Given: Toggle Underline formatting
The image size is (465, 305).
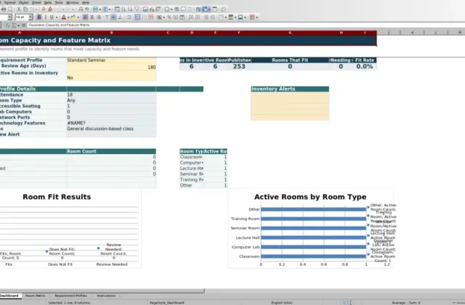Looking at the screenshot, I should (52, 17).
